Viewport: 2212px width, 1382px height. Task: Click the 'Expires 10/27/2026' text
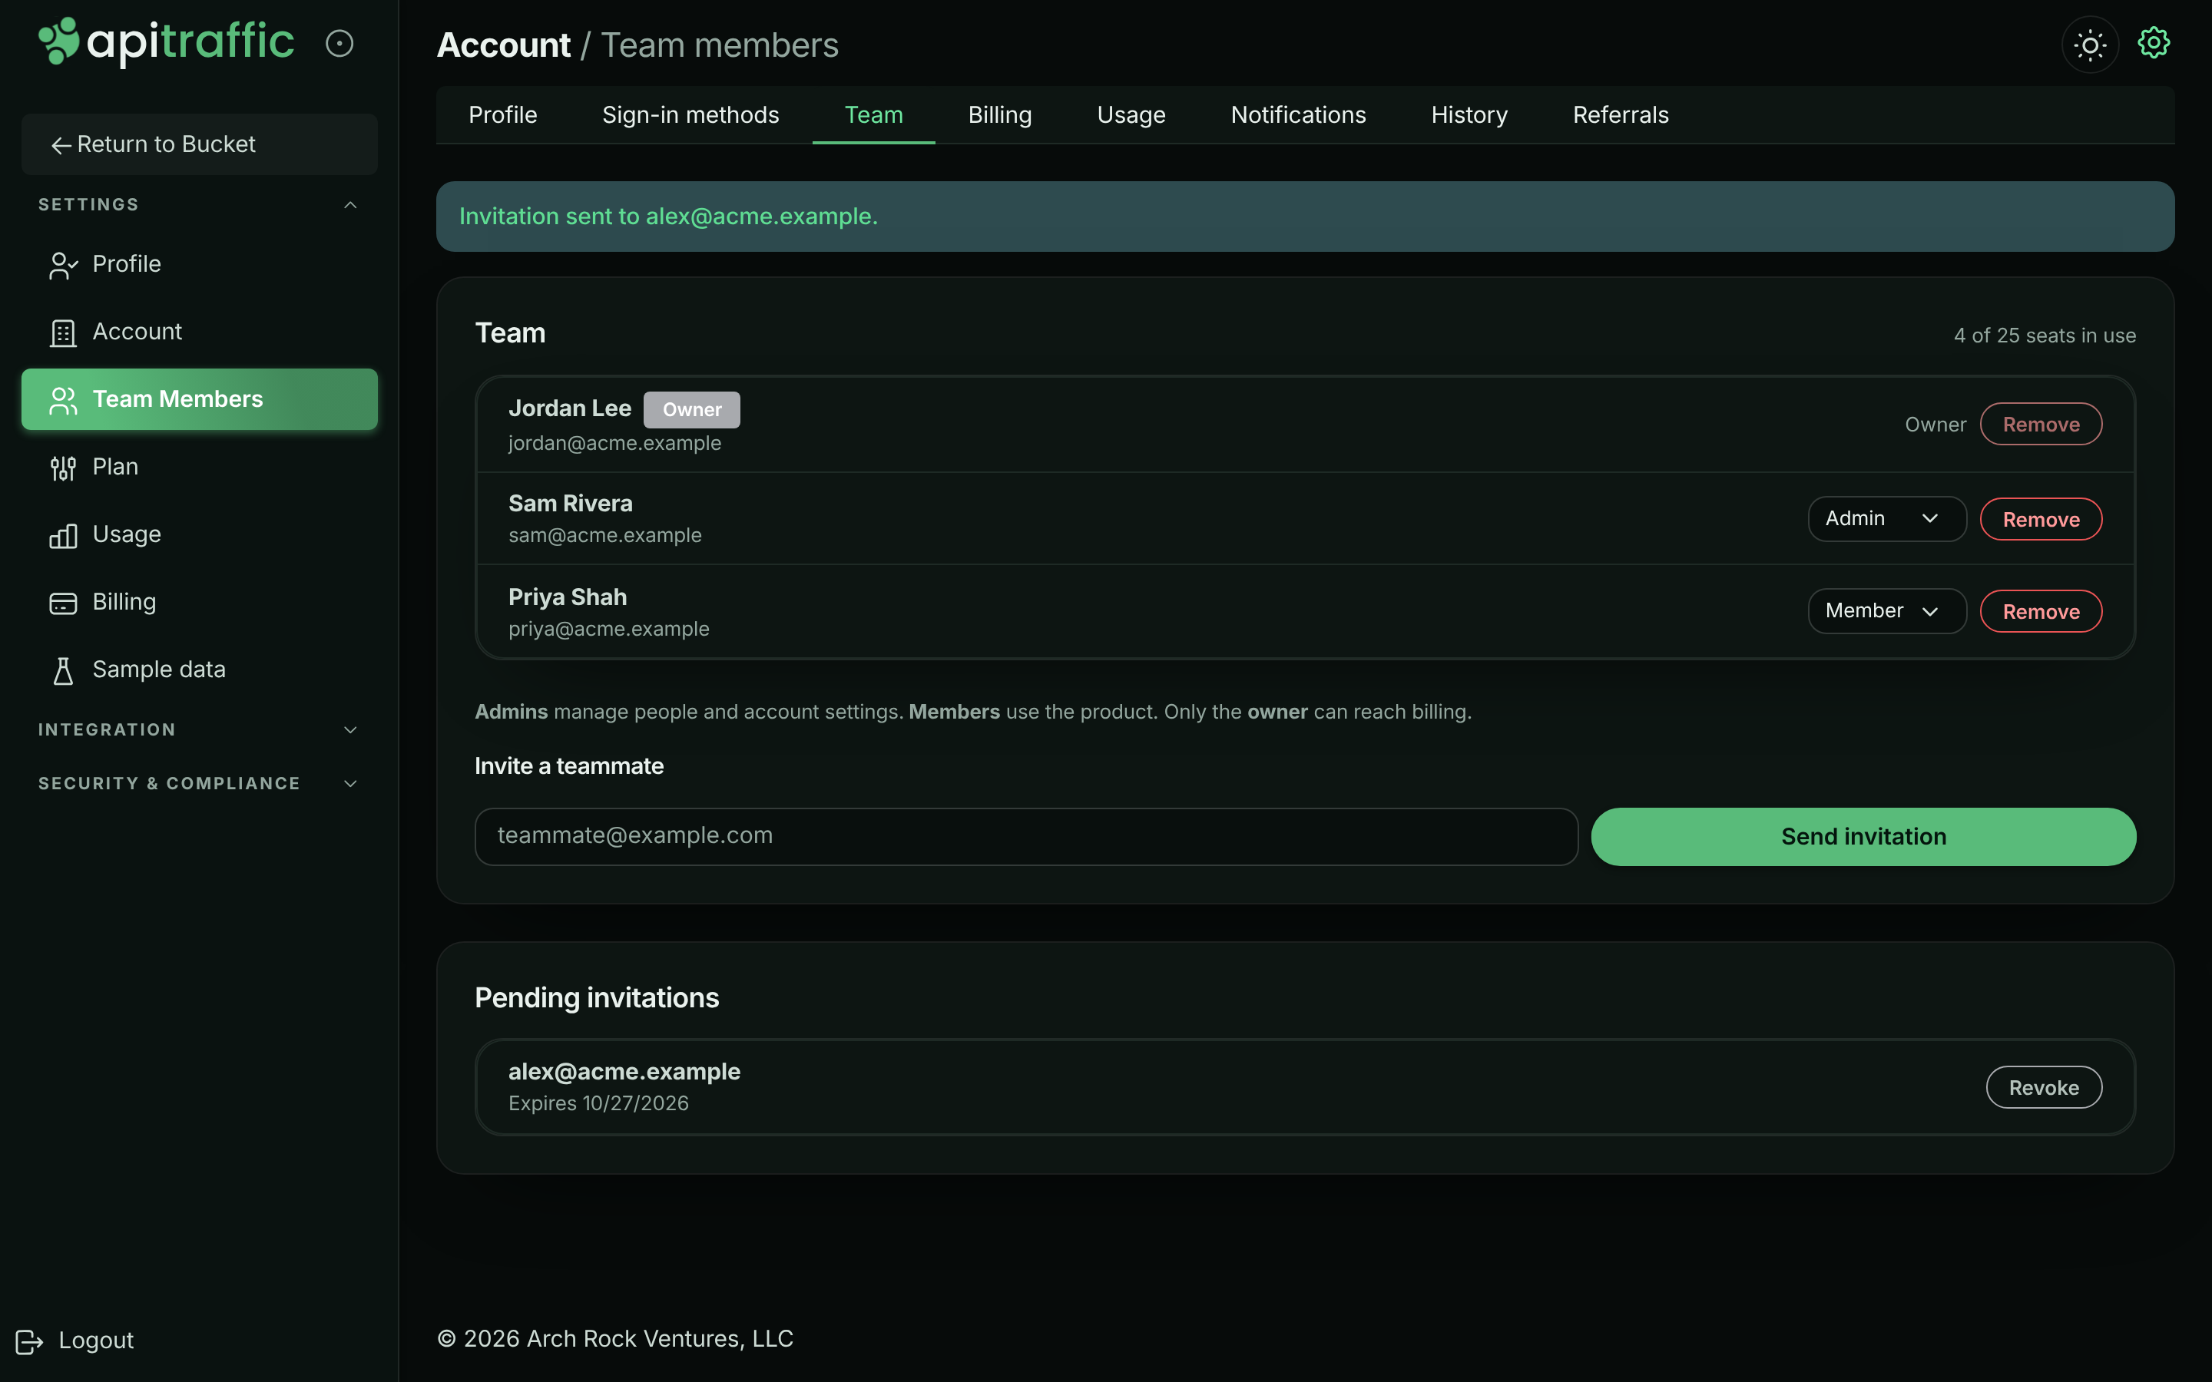599,1103
